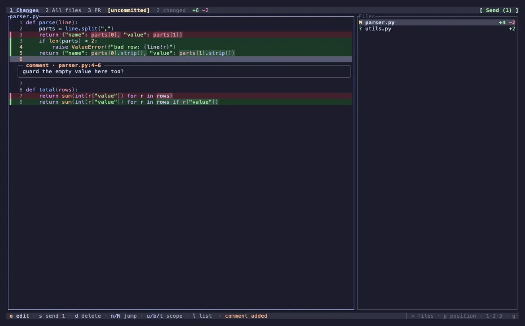Click the highlighted empty line 6
Image resolution: width=525 pixels, height=326 pixels.
click(181, 59)
